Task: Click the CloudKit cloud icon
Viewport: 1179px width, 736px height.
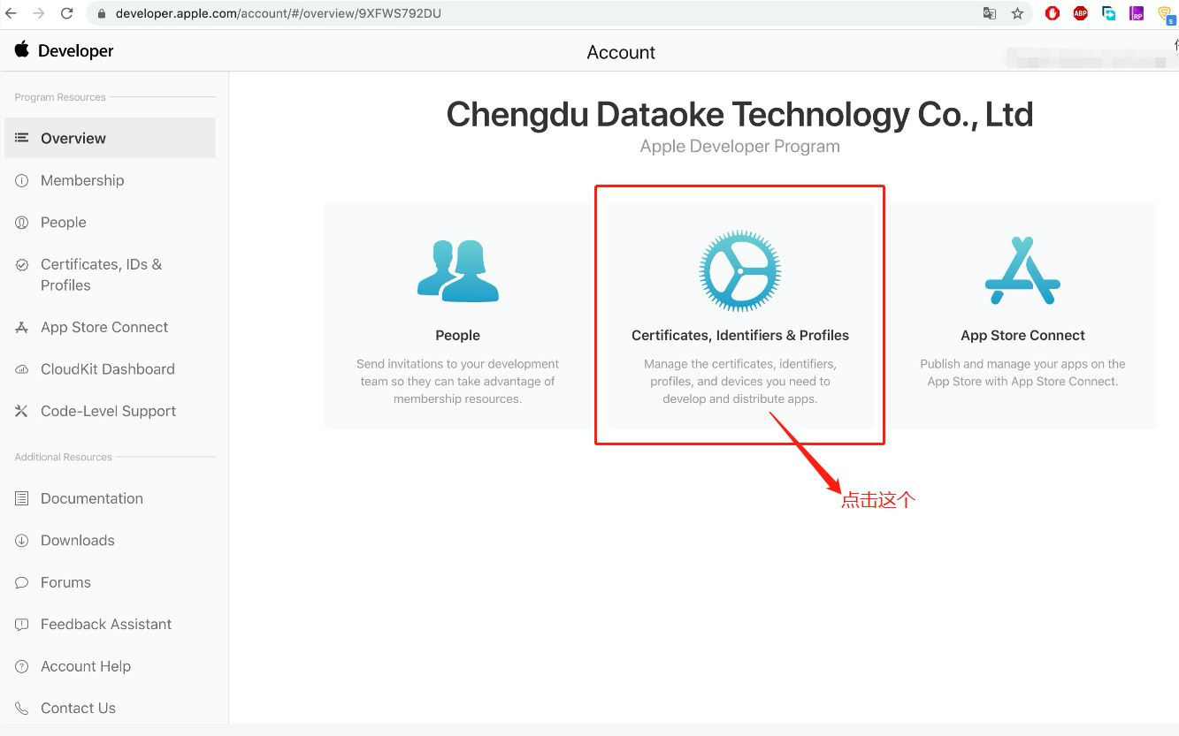Action: 22,369
